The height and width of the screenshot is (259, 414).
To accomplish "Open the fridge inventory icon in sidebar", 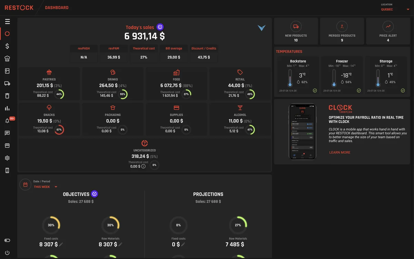I will (x=7, y=71).
